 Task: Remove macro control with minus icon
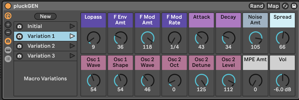[x=8, y=33]
